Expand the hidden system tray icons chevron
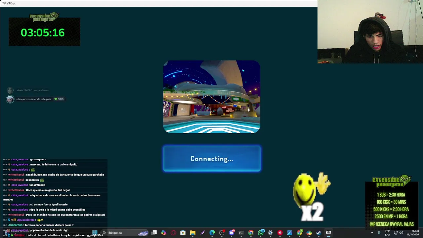The height and width of the screenshot is (238, 423). click(372, 233)
